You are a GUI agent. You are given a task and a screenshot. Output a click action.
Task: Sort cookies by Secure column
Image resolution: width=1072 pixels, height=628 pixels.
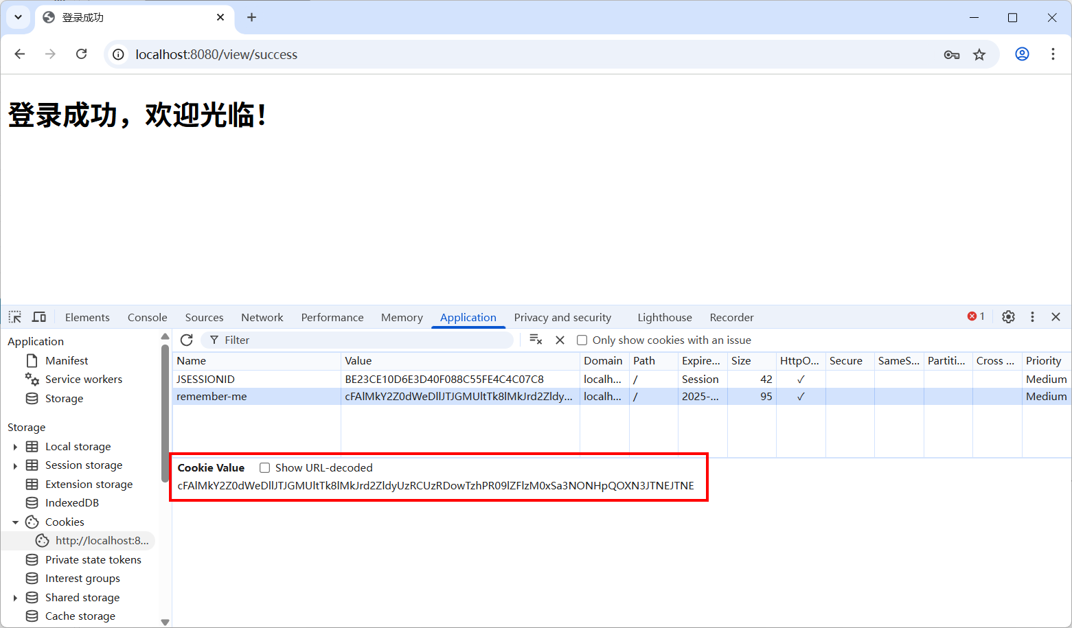849,361
